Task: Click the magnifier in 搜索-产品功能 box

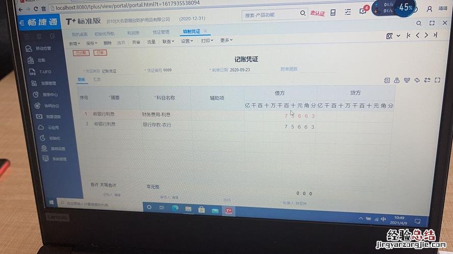Action: pos(303,13)
